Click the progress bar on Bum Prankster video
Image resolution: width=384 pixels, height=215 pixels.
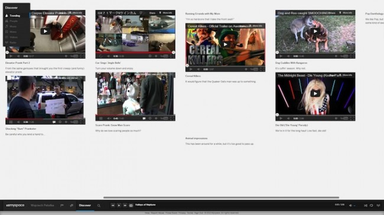(45, 118)
